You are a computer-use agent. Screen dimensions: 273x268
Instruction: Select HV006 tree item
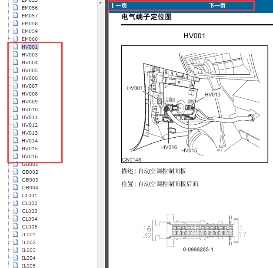pos(30,78)
